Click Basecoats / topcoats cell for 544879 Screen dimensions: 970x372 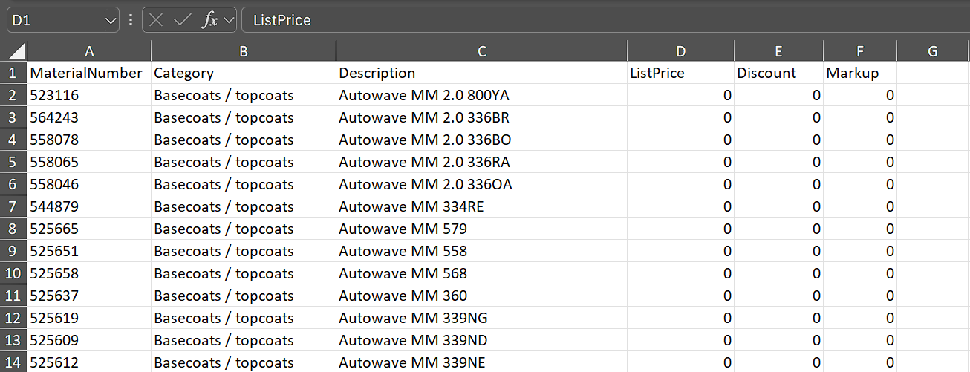244,206
